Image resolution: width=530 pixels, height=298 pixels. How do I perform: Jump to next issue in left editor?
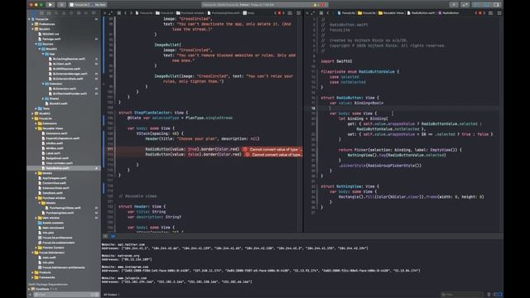coord(283,13)
